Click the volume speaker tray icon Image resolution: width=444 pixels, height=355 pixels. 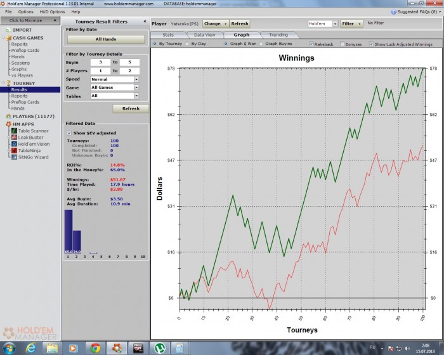[407, 348]
